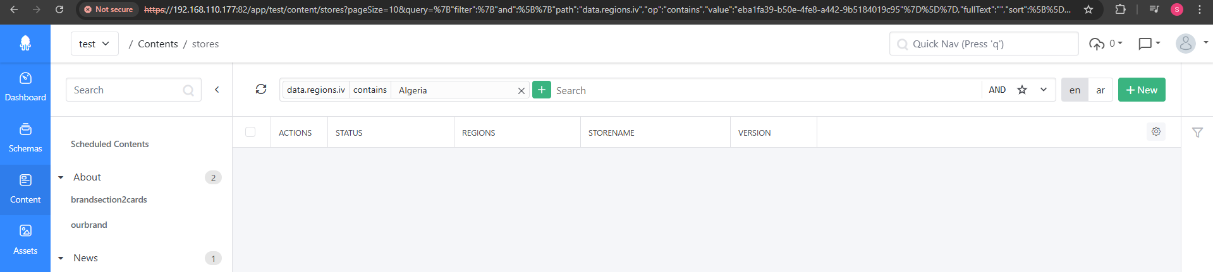Collapse the schema sidebar panel
The height and width of the screenshot is (272, 1213).
pos(217,90)
